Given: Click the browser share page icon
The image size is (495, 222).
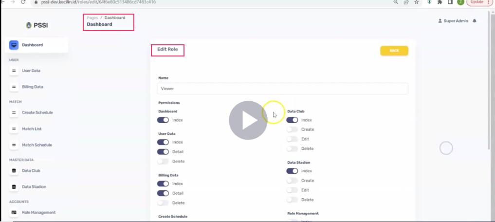Looking at the screenshot, I should (x=406, y=2).
